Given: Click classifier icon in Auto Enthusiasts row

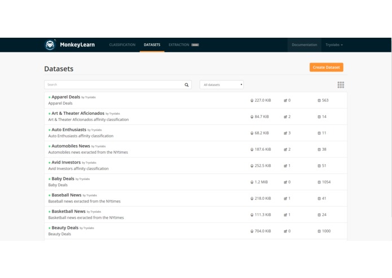Looking at the screenshot, I should point(285,133).
